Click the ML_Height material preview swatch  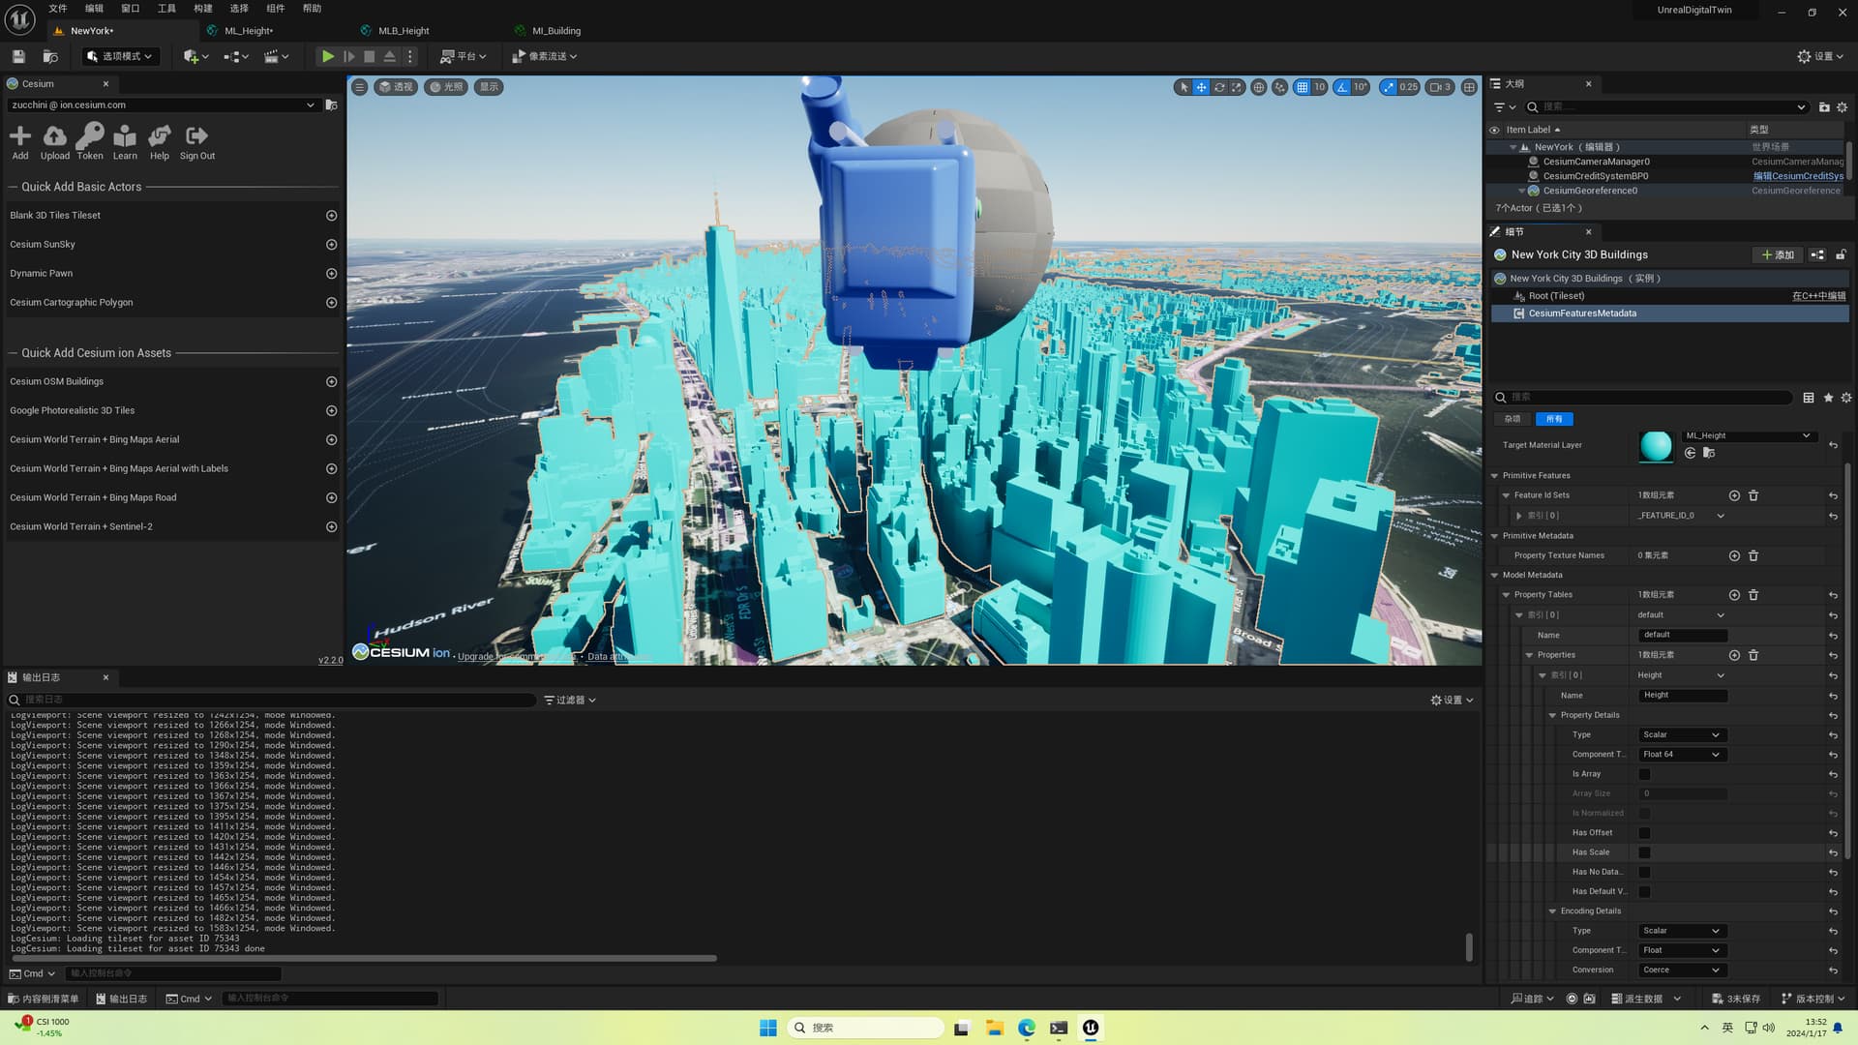click(1656, 445)
